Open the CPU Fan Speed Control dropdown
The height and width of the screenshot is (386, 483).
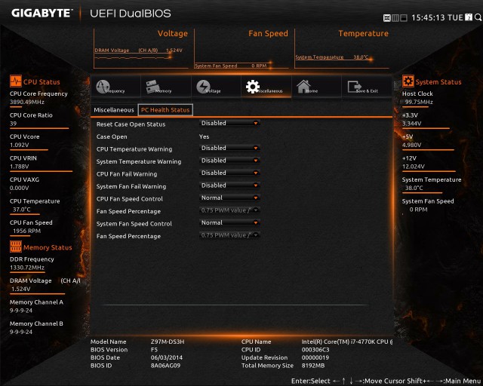pyautogui.click(x=229, y=198)
